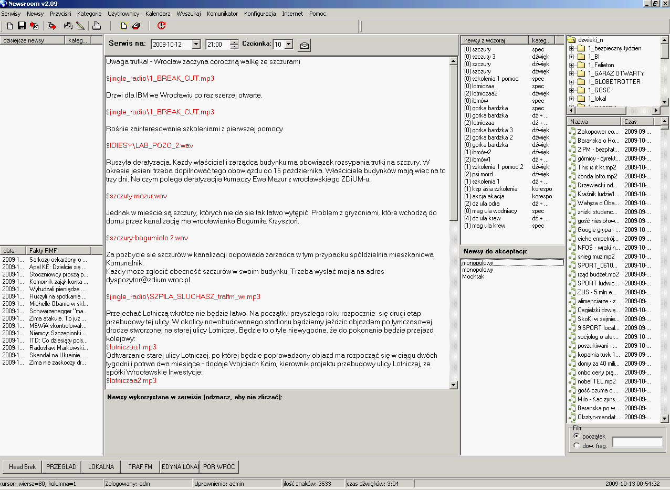Sort audio files by Nazwa column header

(x=594, y=121)
